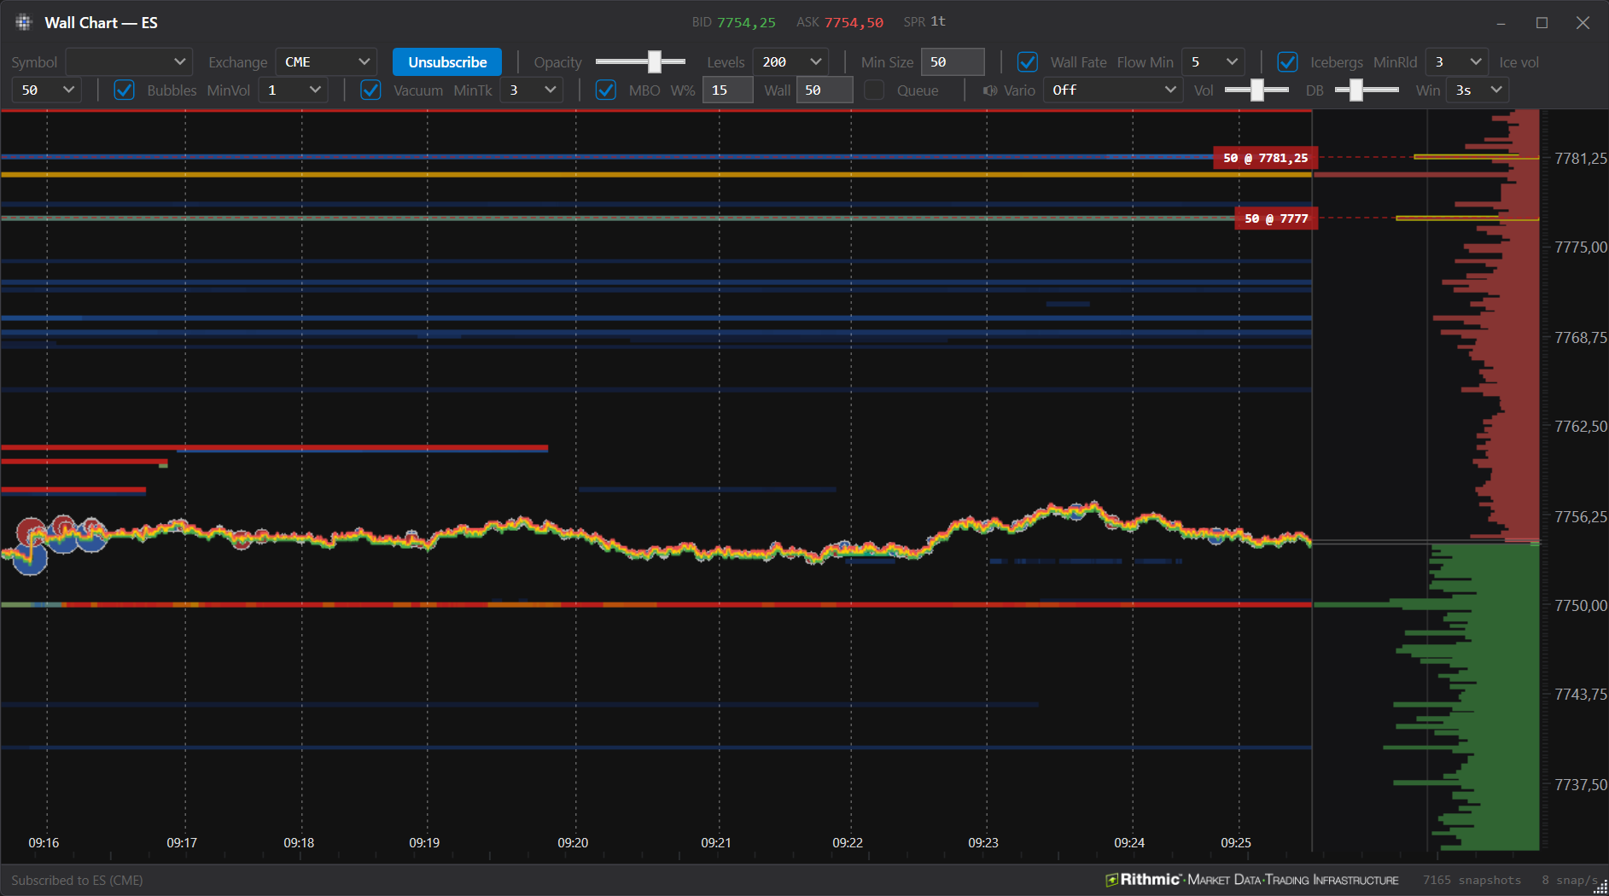Click the 7762,50 price axis label
Screen dimensions: 1609x896
[x=1581, y=427]
